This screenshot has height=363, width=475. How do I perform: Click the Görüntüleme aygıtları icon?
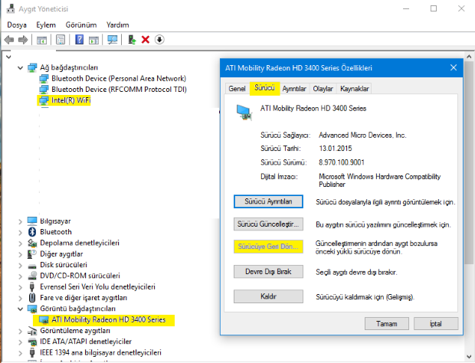pyautogui.click(x=32, y=331)
